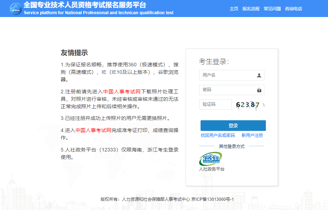This screenshot has width=328, height=210.
Task: Click the 京ICP备13013060号-1 footer text
Action: 213,199
